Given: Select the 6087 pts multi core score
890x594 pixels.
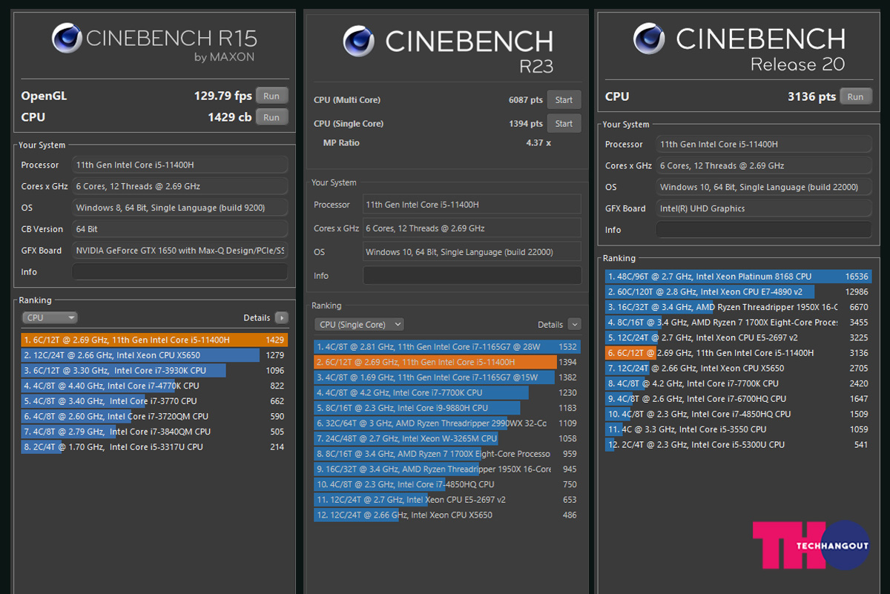Looking at the screenshot, I should coord(525,100).
